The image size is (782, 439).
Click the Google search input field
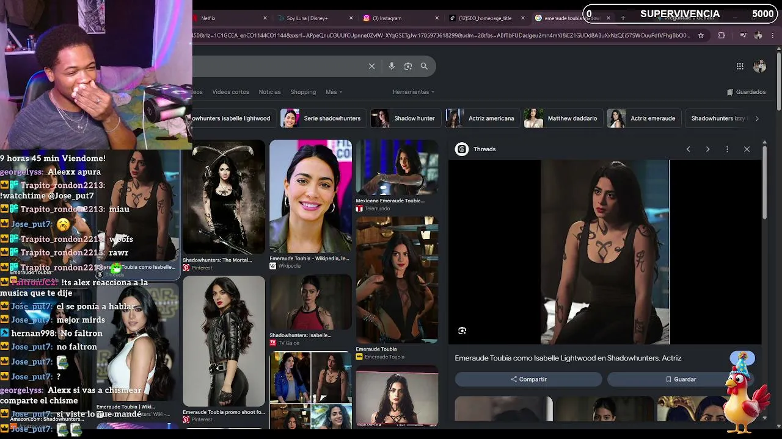pyautogui.click(x=278, y=66)
